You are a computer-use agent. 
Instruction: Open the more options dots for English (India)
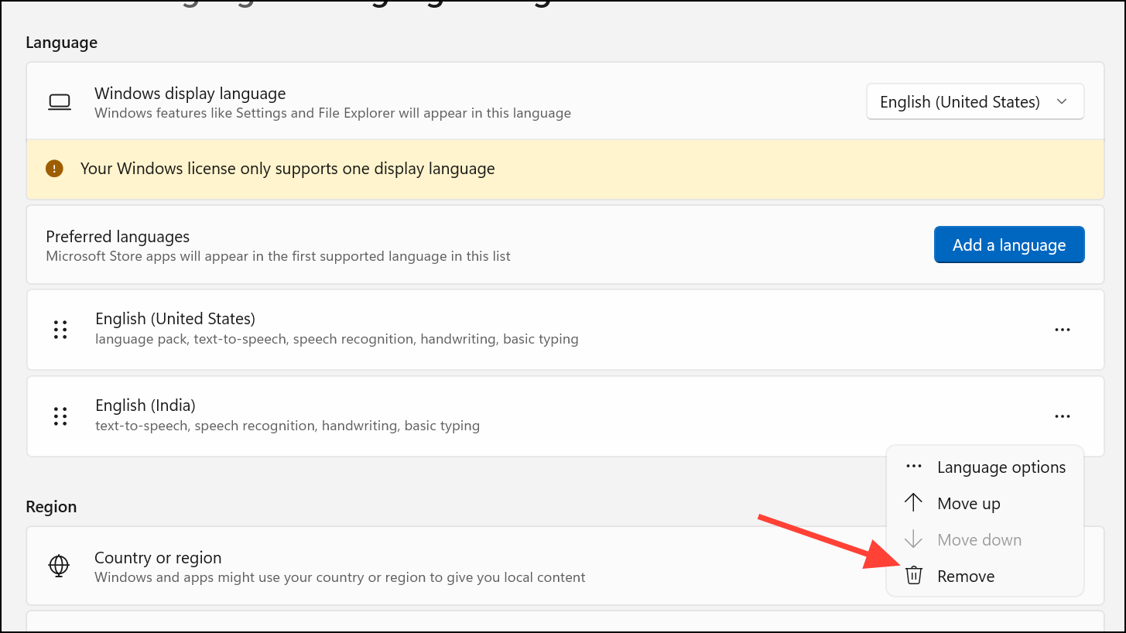coord(1063,416)
